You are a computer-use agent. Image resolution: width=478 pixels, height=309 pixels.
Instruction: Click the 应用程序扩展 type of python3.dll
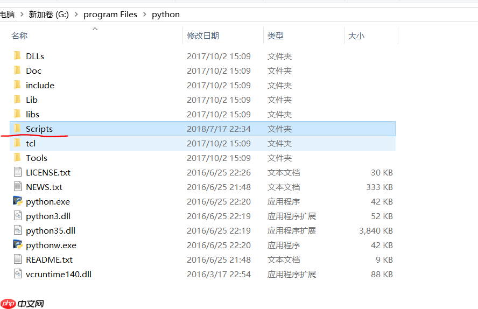[x=292, y=216]
